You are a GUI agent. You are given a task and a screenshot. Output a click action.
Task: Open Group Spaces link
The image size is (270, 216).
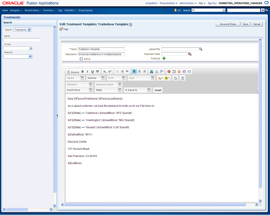(x=85, y=10)
